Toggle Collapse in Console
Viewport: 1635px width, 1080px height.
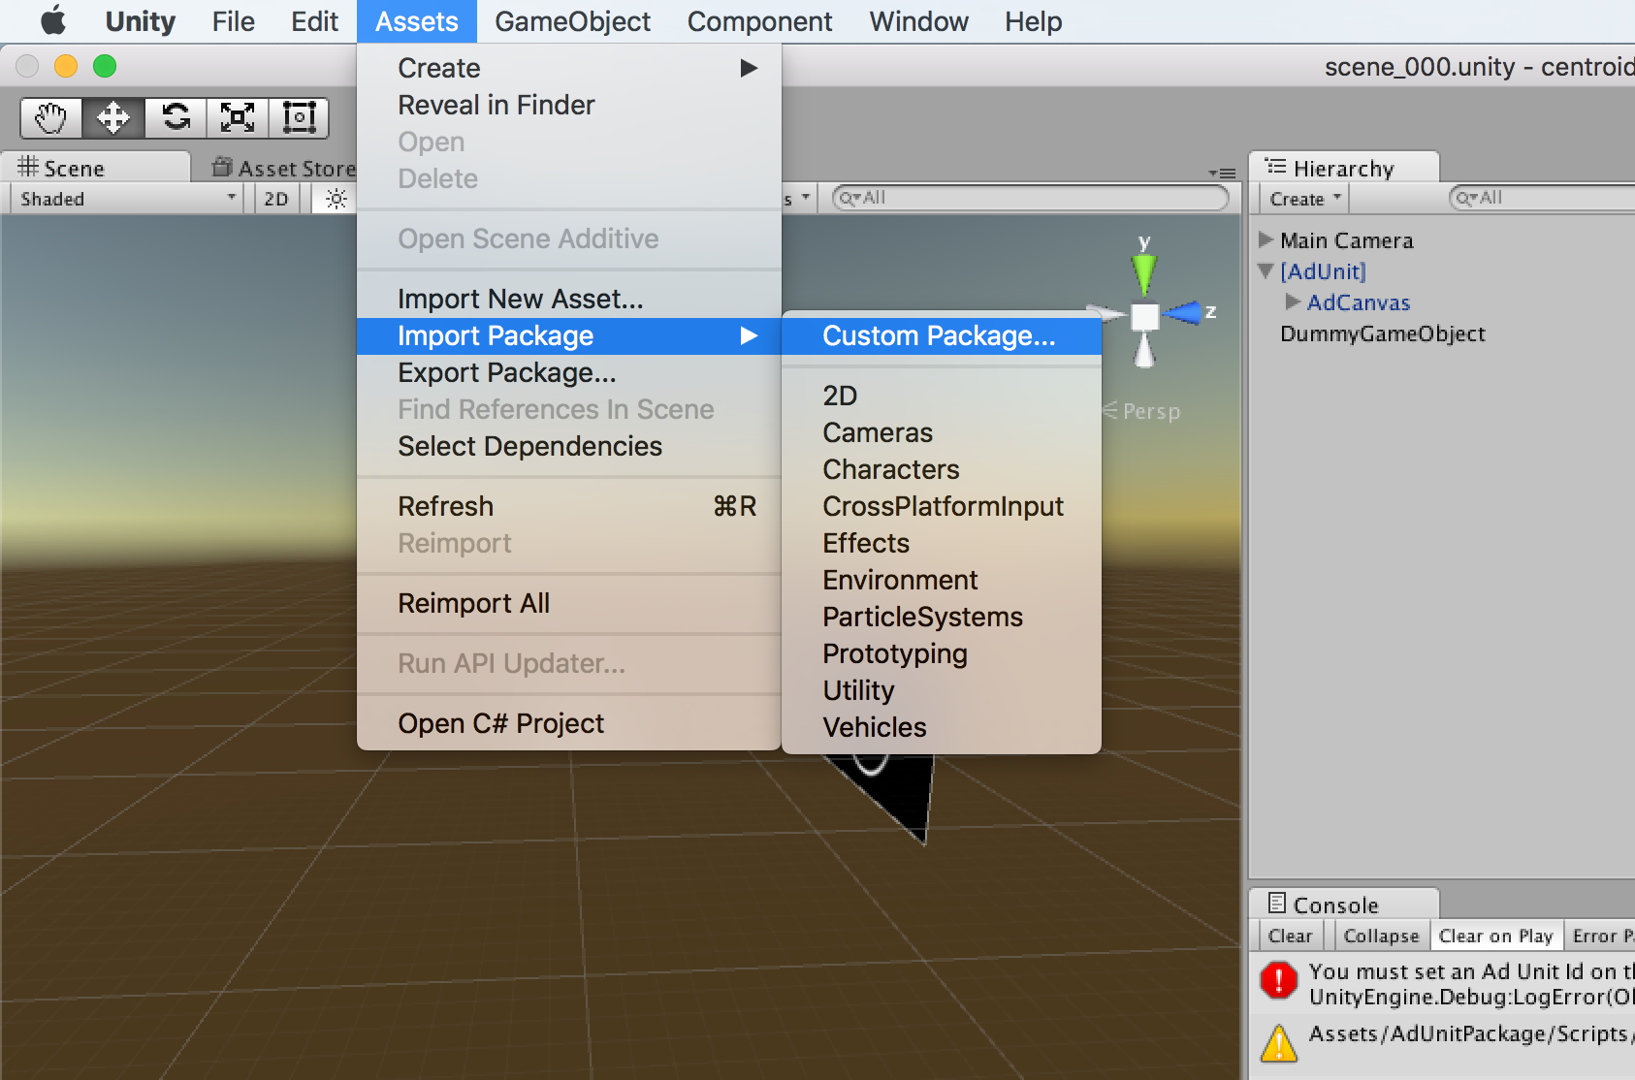click(1381, 936)
